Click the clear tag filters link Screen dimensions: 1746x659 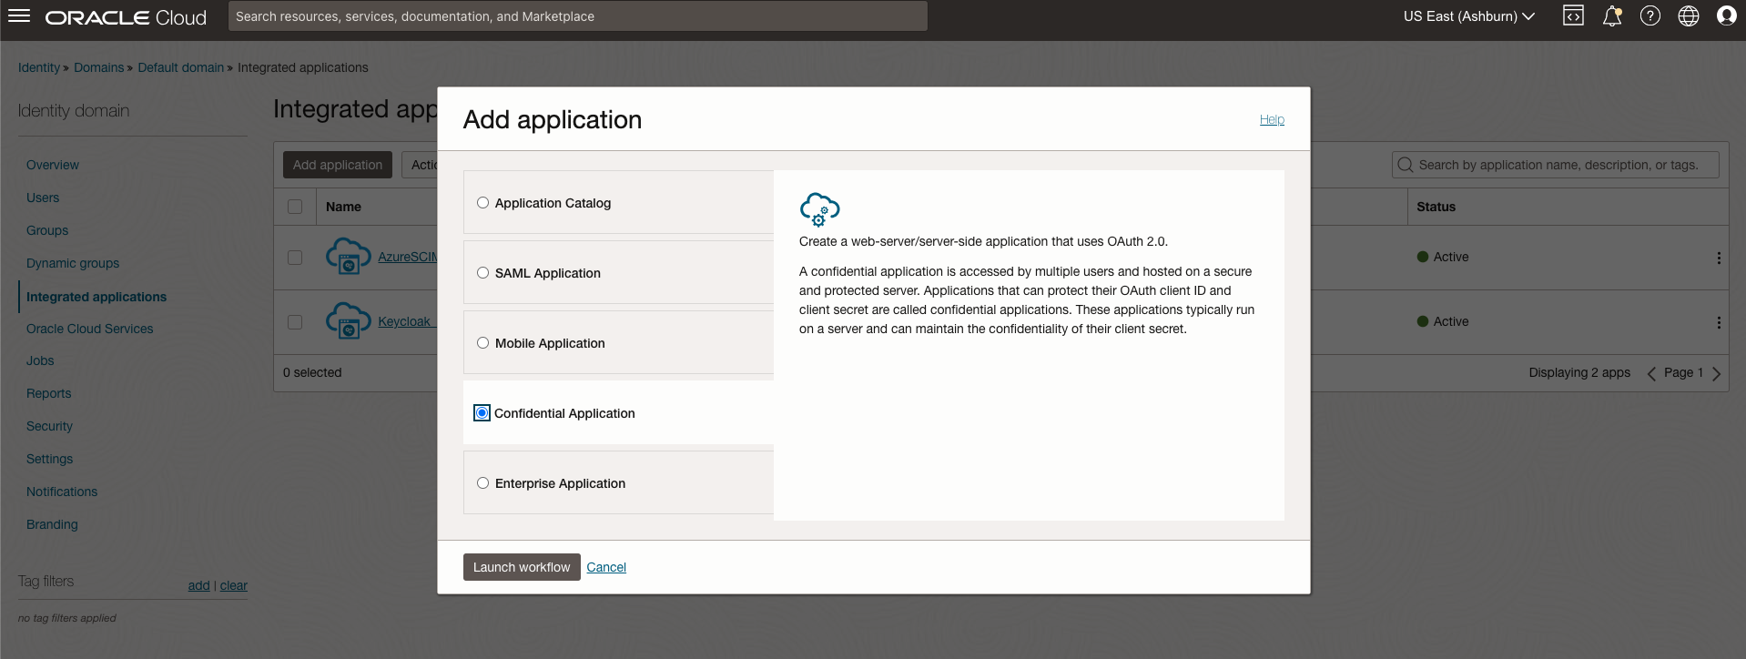point(234,585)
